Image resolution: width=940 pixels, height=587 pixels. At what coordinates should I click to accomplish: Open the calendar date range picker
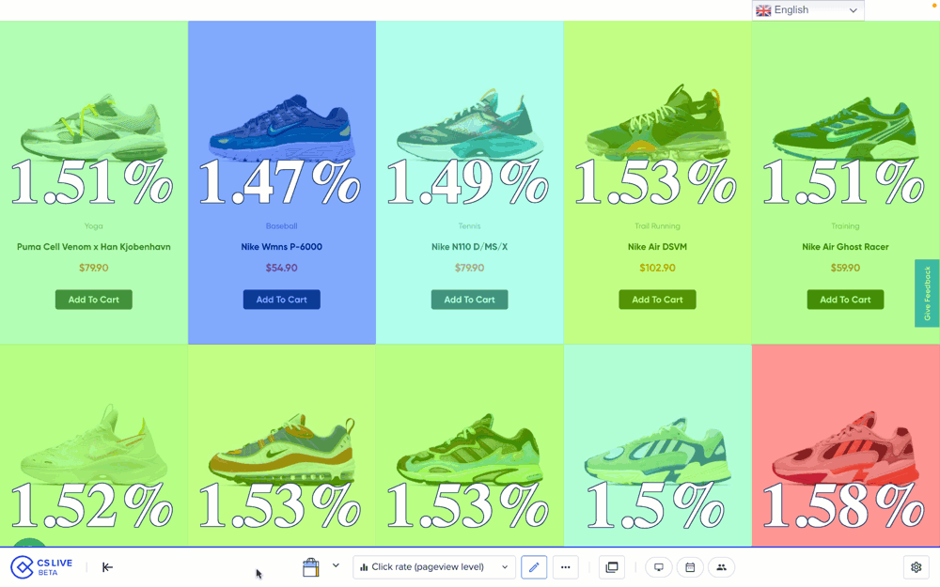[x=690, y=567]
